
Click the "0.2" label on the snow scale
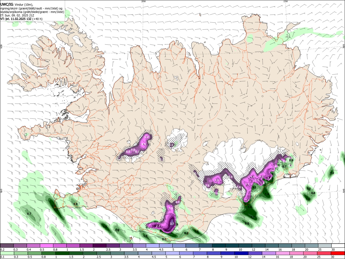[x=2, y=250]
